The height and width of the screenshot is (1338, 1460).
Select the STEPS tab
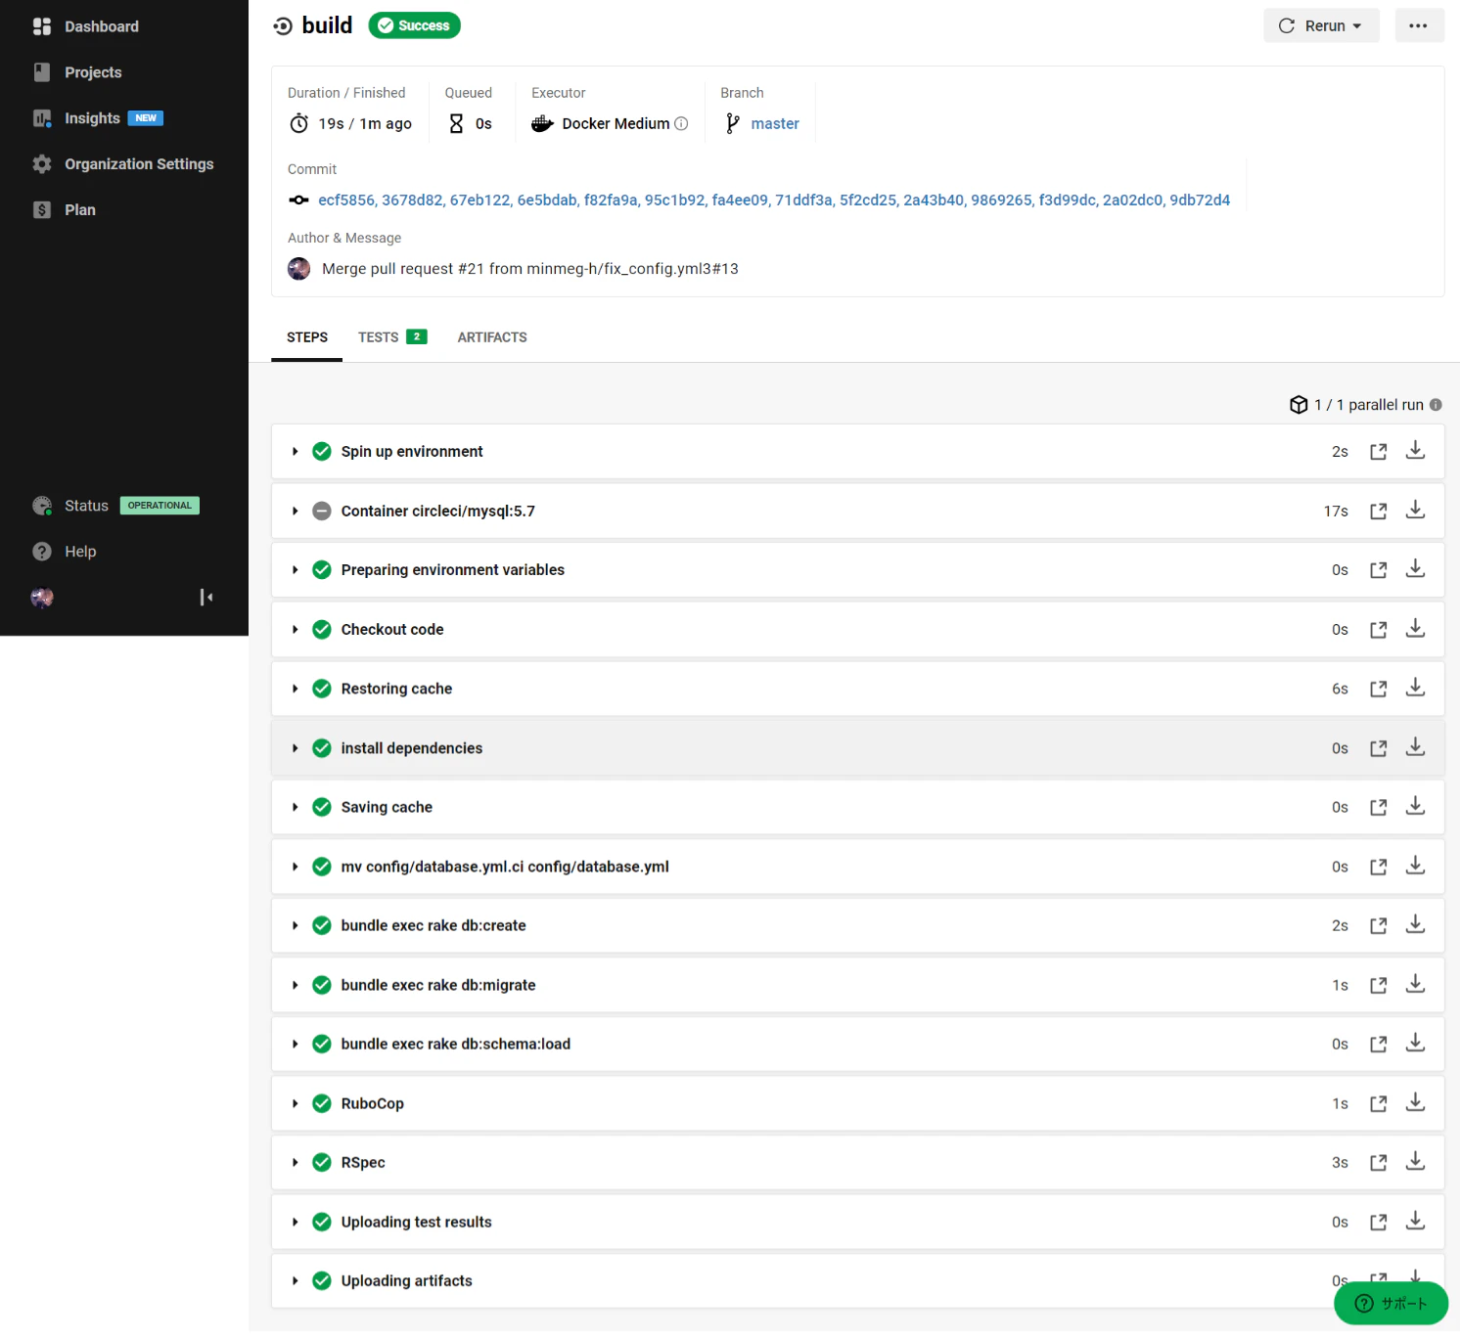click(307, 337)
